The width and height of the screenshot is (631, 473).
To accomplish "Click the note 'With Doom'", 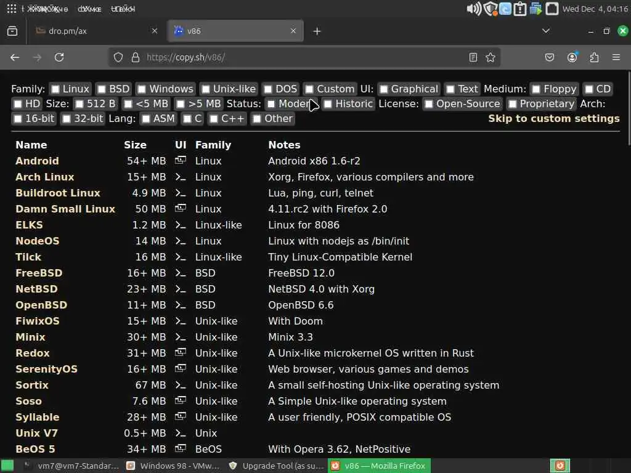I will click(295, 321).
